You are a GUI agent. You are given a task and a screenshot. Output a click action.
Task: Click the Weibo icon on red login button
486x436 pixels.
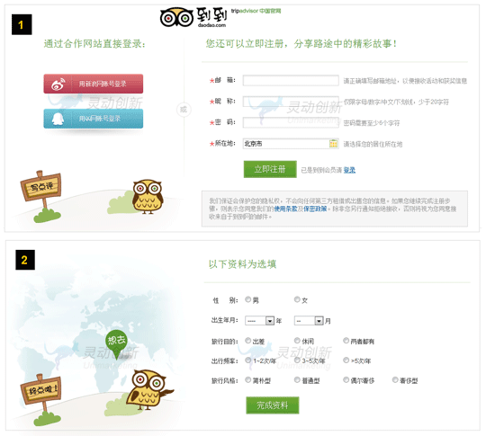point(58,84)
